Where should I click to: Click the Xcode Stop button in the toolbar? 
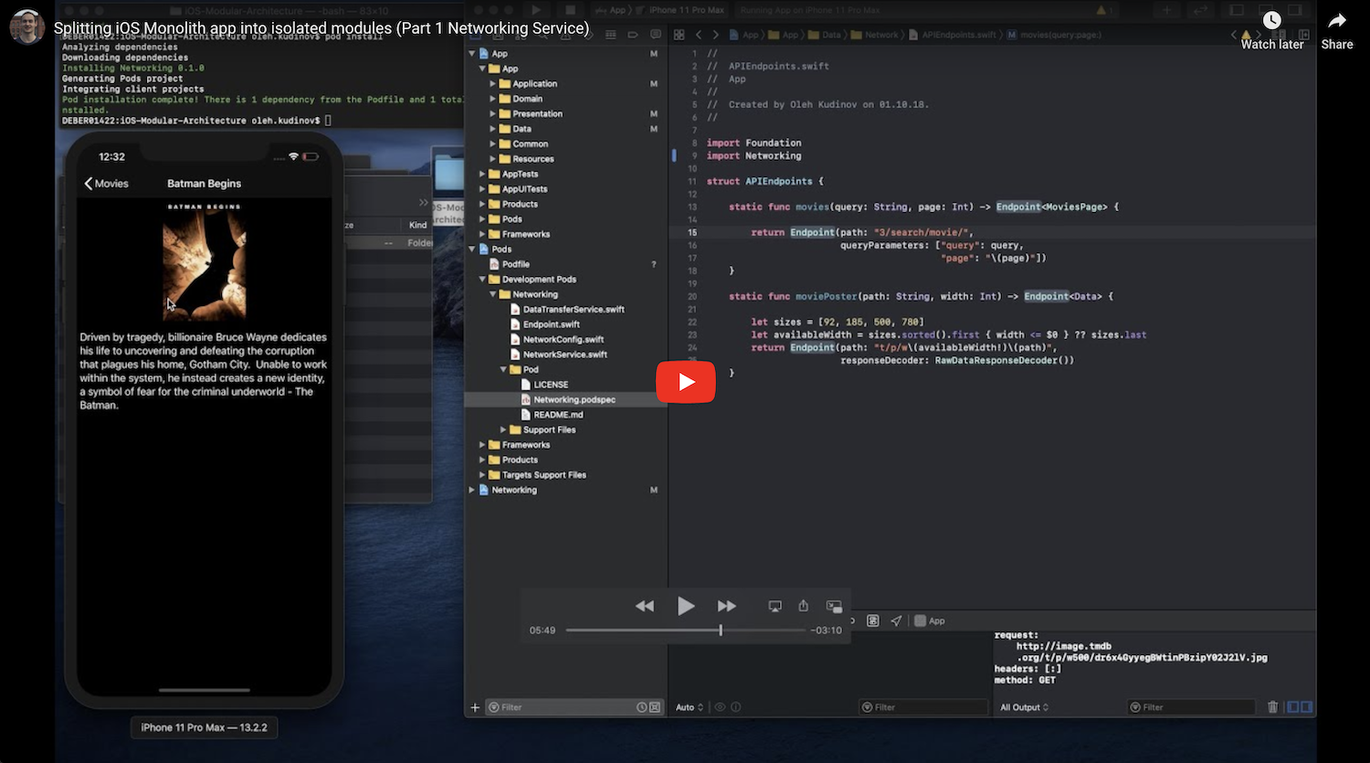[570, 10]
